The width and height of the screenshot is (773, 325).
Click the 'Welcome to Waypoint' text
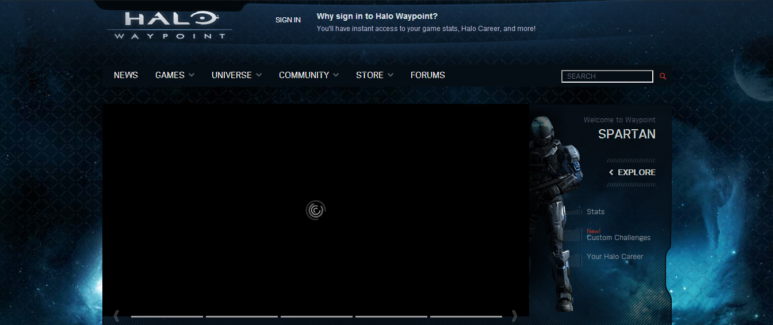[619, 120]
